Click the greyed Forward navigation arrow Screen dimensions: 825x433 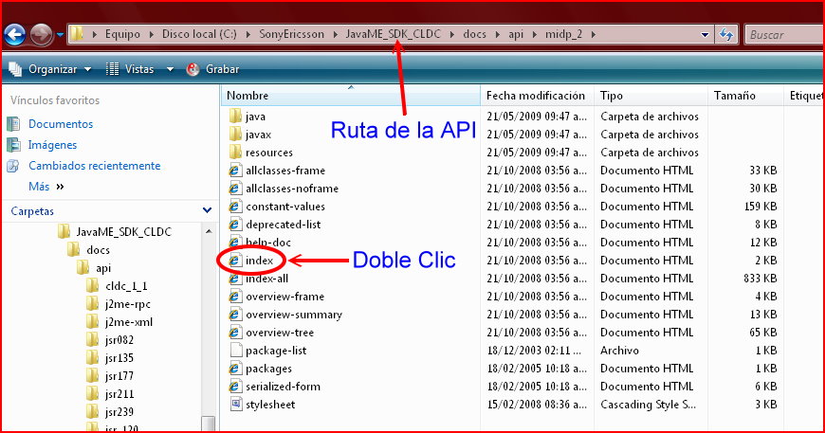41,35
